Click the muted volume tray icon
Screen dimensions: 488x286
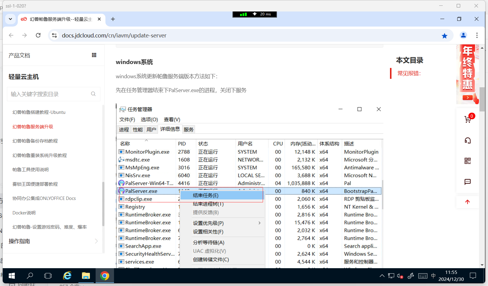click(400, 276)
